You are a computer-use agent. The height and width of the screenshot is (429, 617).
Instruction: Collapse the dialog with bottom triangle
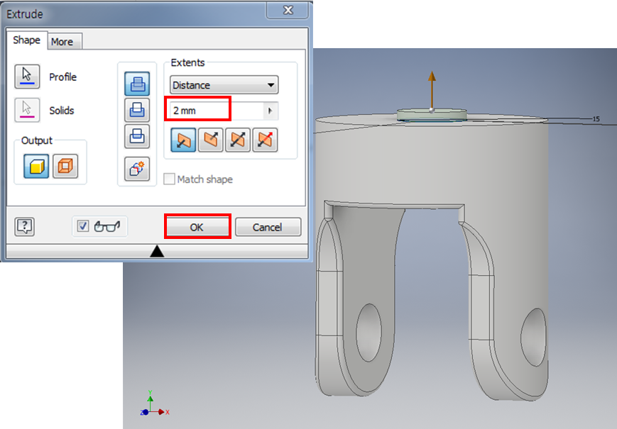(x=157, y=251)
